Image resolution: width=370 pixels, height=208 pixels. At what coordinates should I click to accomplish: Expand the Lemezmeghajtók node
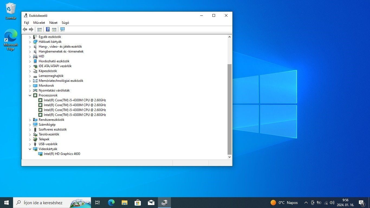point(30,76)
